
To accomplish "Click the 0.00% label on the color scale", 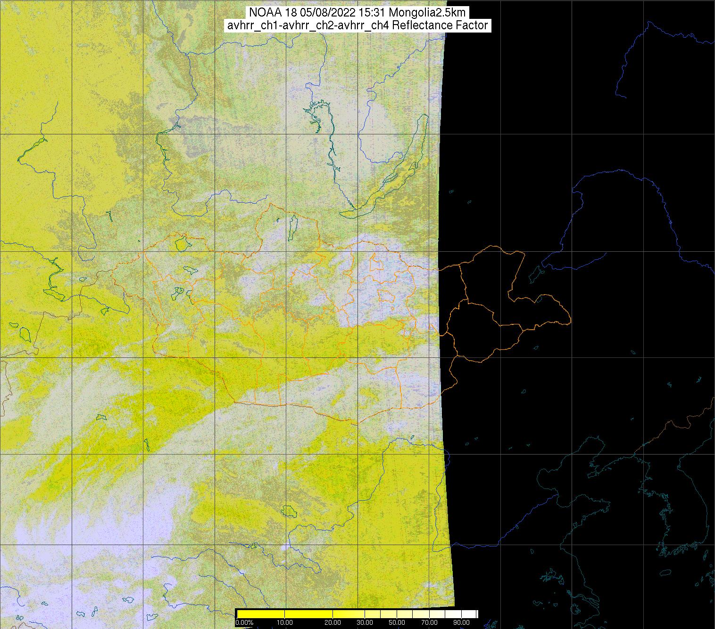I will tap(244, 623).
